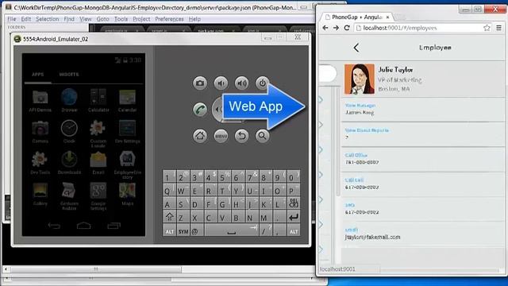Open Dev Settings app in emulator
Image resolution: width=508 pixels, height=286 pixels.
tap(127, 132)
